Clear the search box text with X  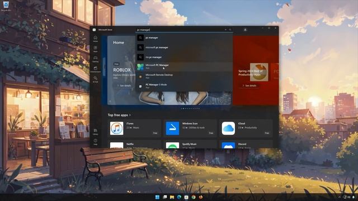(225, 30)
